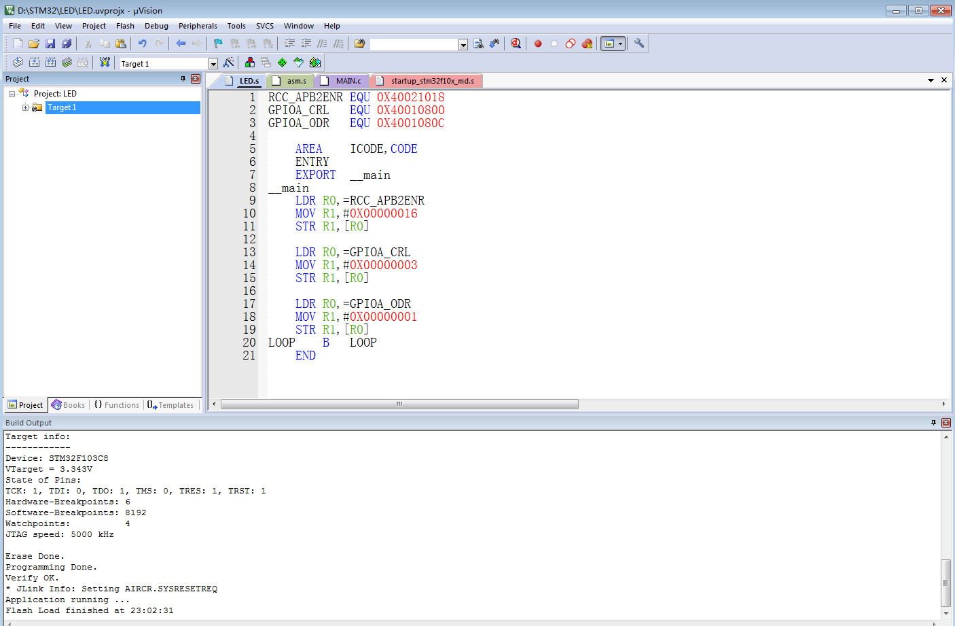
Task: Open File Extensions and Books icon
Action: (250, 63)
